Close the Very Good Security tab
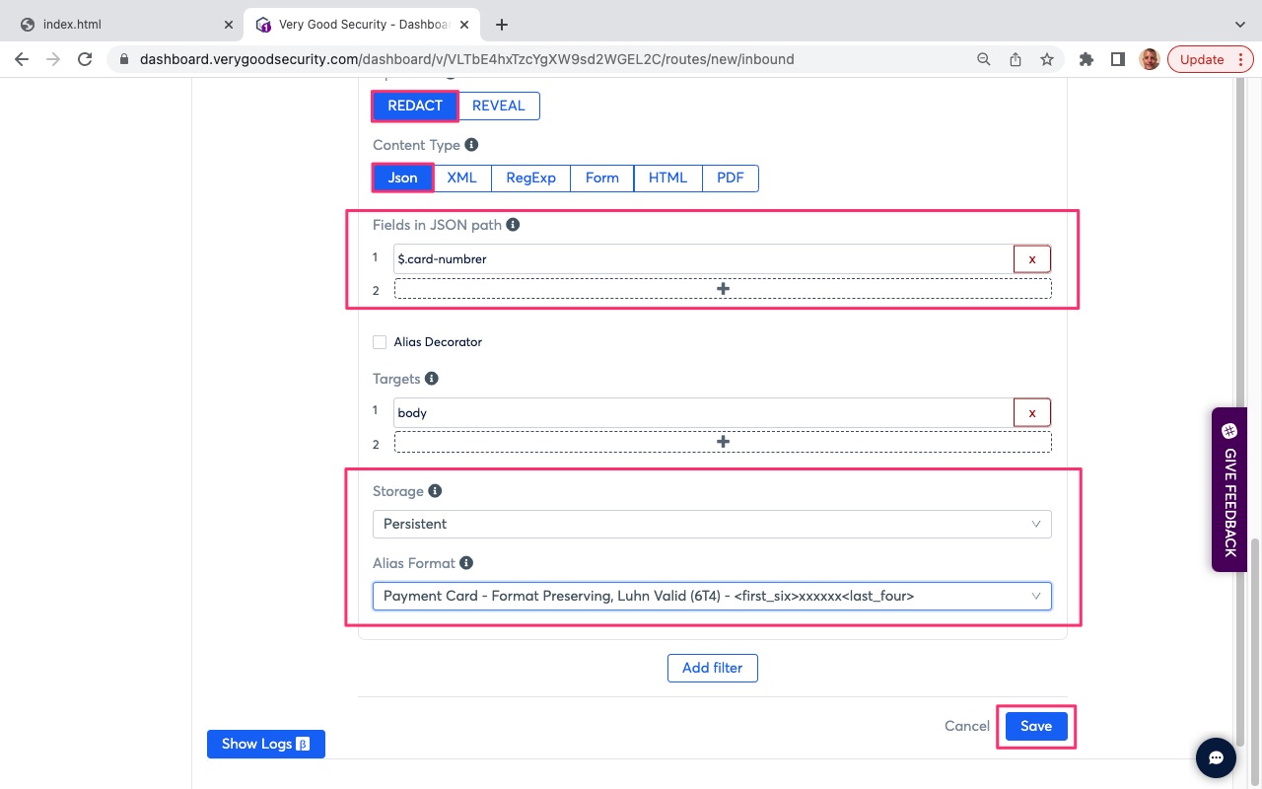The height and width of the screenshot is (789, 1262). [464, 25]
